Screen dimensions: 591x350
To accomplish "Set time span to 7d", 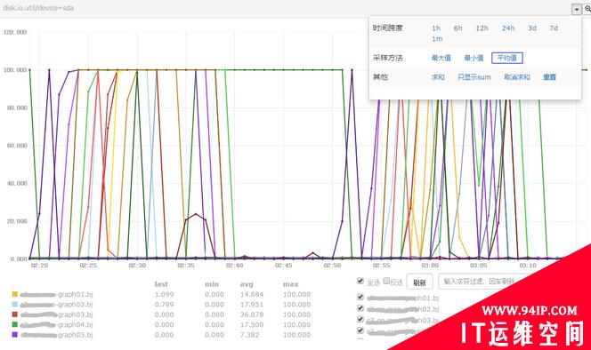I will point(554,28).
